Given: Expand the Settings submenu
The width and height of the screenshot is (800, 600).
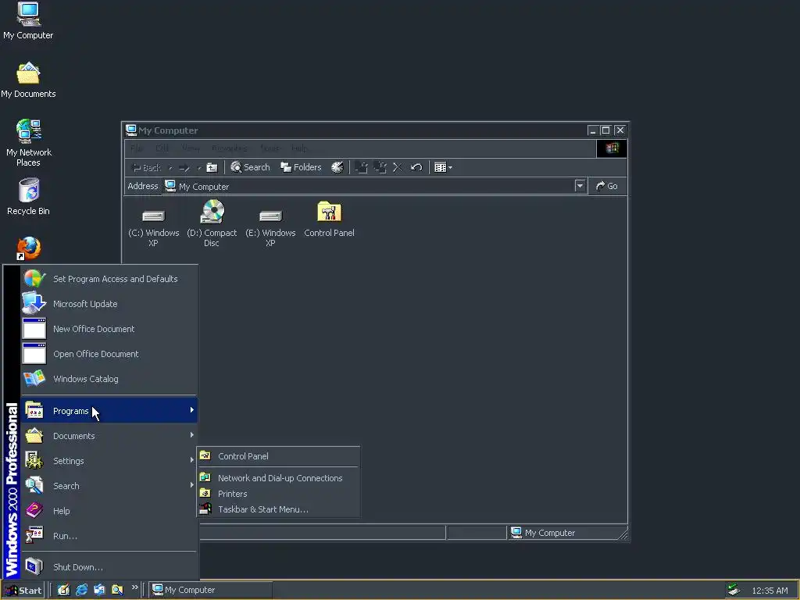Looking at the screenshot, I should (x=109, y=461).
